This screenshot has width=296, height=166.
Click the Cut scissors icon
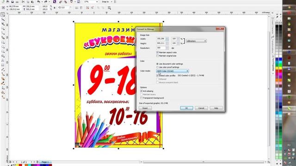(23, 2)
